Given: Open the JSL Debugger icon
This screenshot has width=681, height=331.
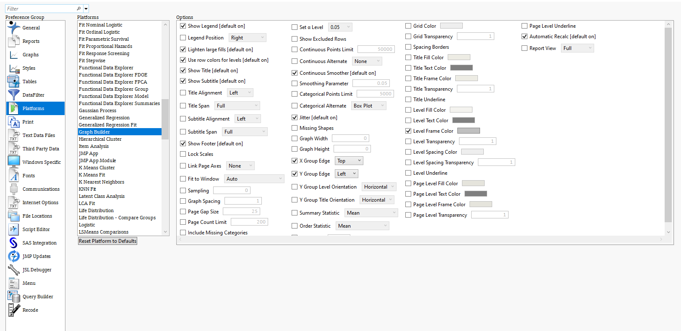Looking at the screenshot, I should pos(13,270).
